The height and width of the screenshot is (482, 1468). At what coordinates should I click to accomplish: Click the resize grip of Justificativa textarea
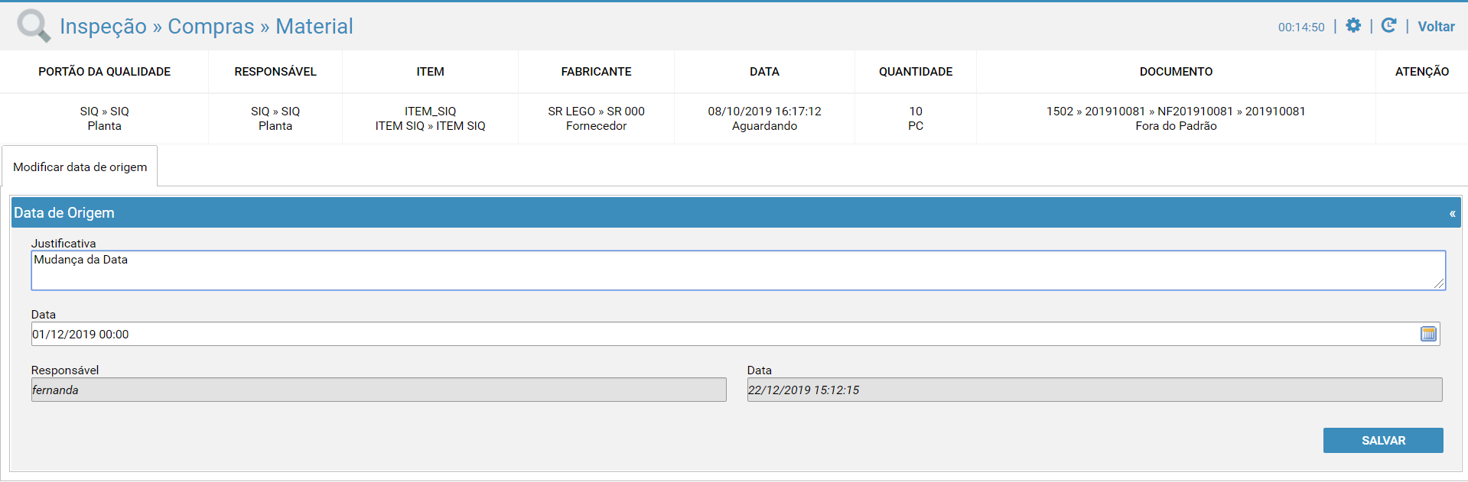[x=1439, y=284]
